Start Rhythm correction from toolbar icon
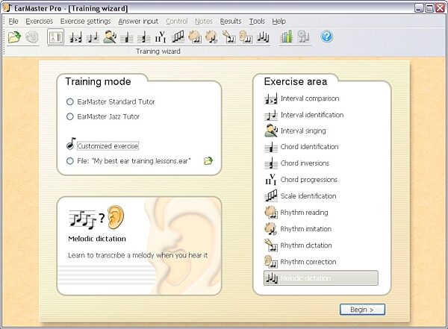Viewport: 448px width, 329px height. 246,37
